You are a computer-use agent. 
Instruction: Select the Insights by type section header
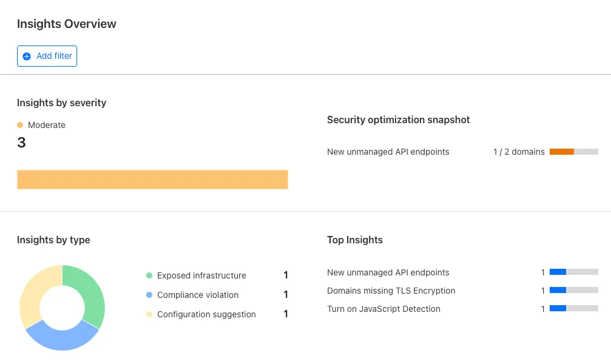53,240
